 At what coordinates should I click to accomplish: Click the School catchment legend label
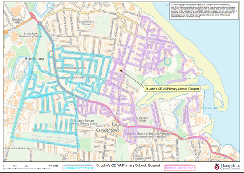[x=180, y=168]
